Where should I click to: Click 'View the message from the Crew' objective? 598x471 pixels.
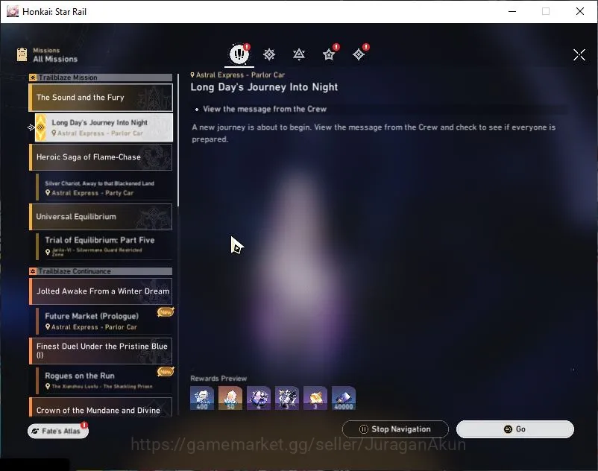point(265,109)
